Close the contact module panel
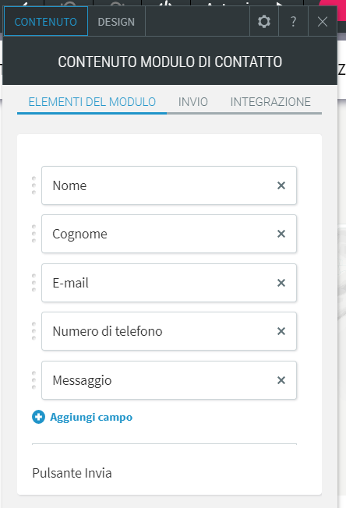Viewport: 346px width, 508px height. coord(323,22)
